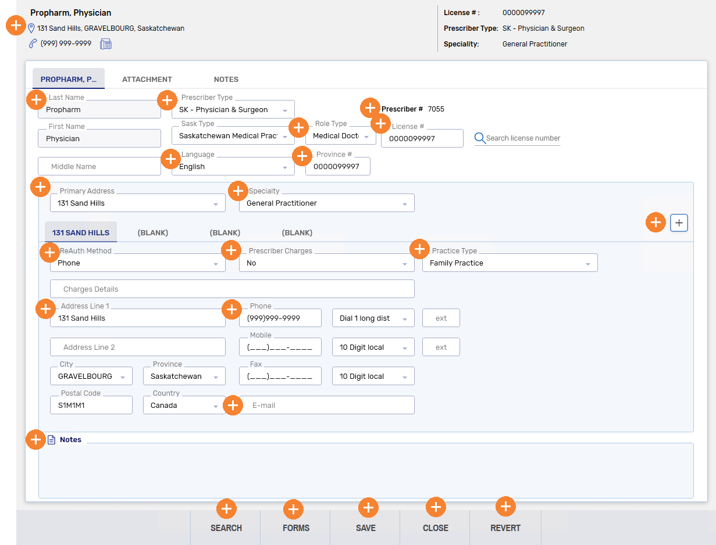This screenshot has width=716, height=545.
Task: Click the FORMS button
Action: 296,528
